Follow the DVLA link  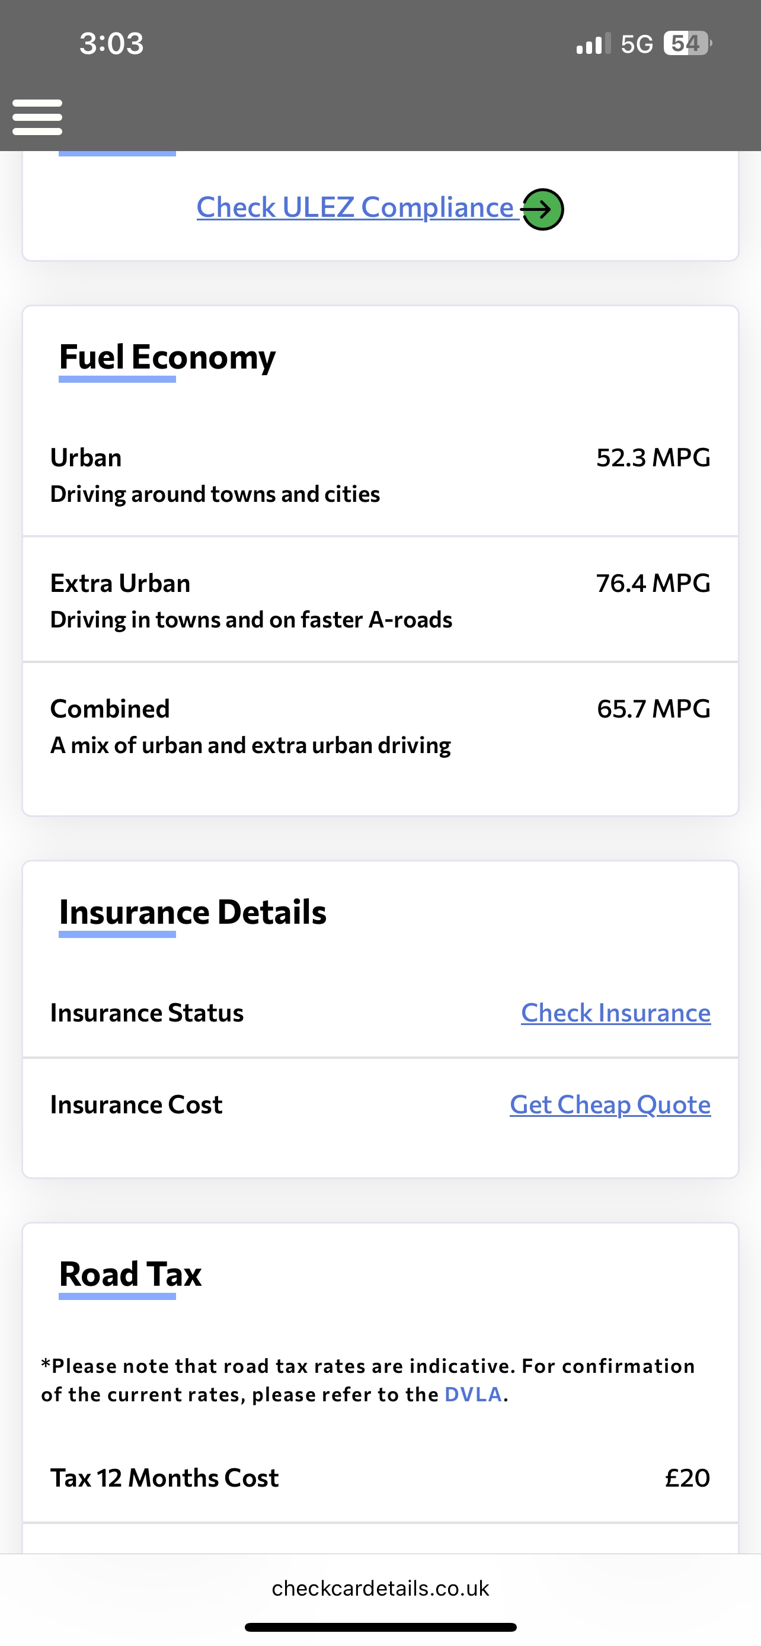tap(473, 1394)
